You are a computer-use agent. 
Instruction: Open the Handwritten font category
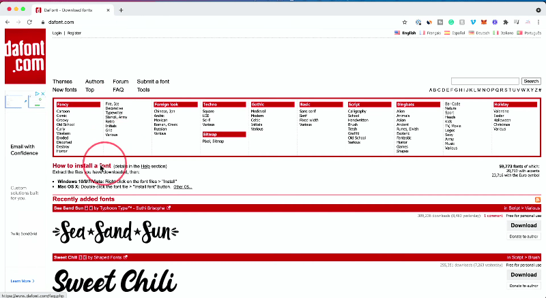(358, 120)
